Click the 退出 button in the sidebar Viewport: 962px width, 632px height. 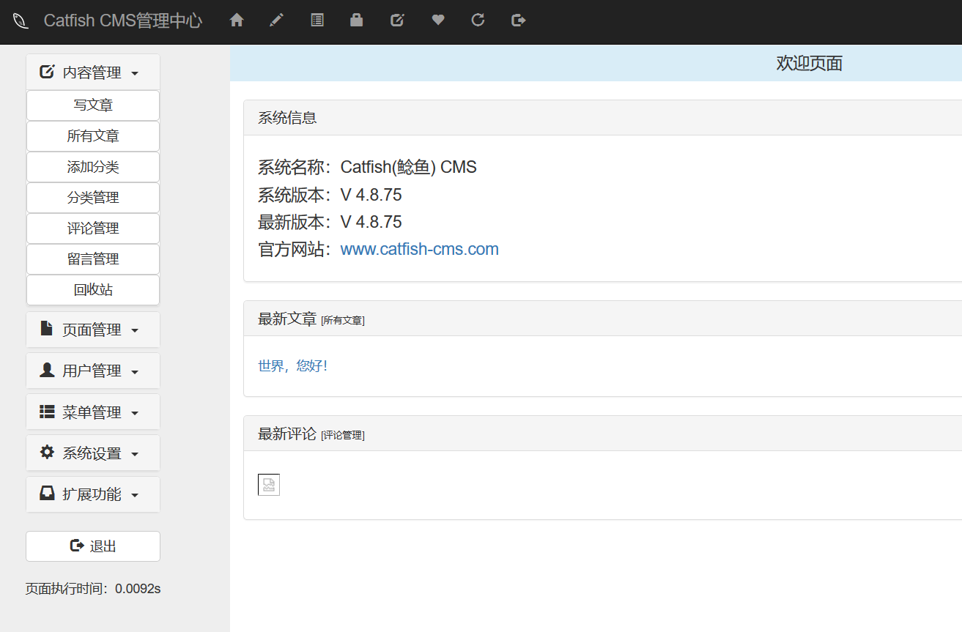93,546
